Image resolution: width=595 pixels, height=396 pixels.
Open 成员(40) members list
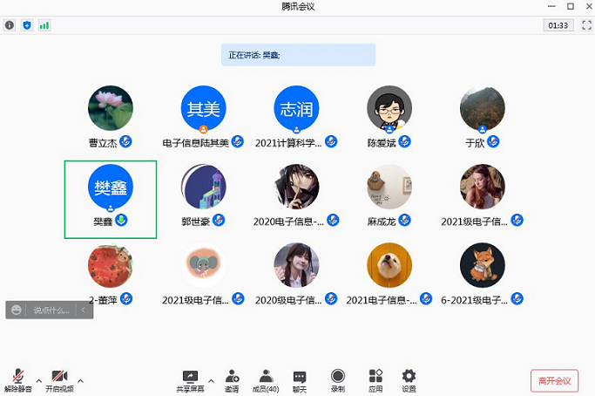pyautogui.click(x=265, y=380)
